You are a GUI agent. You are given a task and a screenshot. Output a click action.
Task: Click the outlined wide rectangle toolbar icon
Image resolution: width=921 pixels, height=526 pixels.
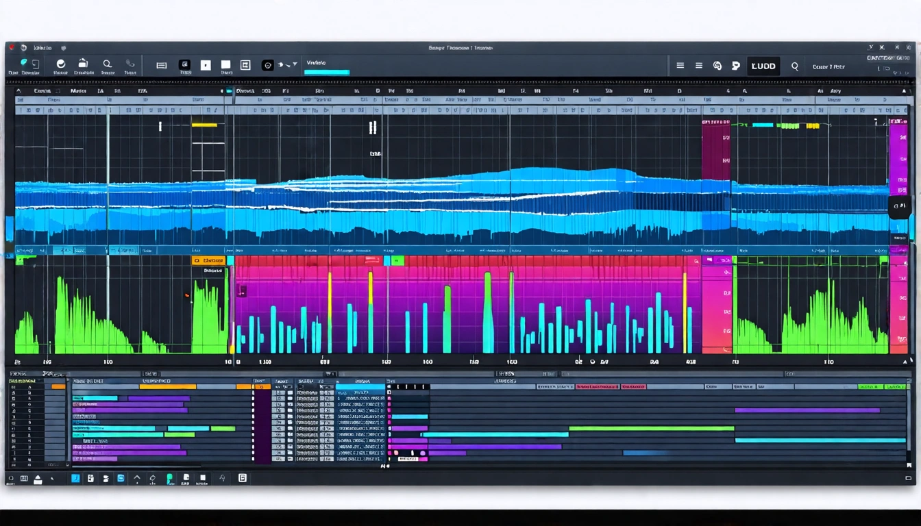tap(162, 66)
